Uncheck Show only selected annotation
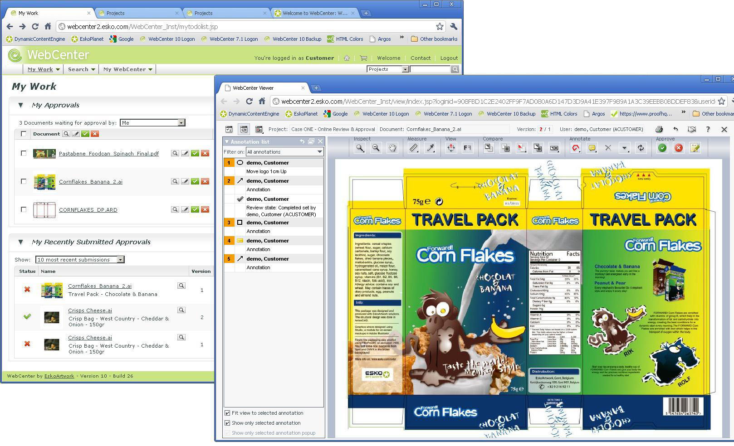 (x=227, y=423)
